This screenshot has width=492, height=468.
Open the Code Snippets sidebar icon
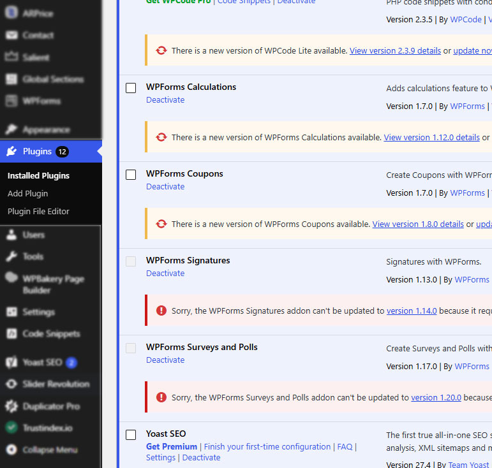click(11, 333)
